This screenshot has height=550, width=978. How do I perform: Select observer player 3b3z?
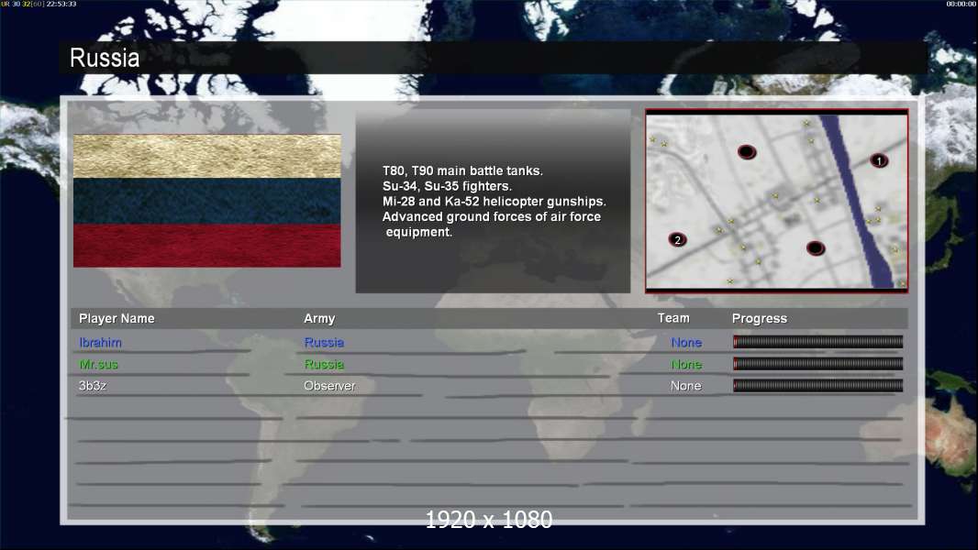pos(93,386)
